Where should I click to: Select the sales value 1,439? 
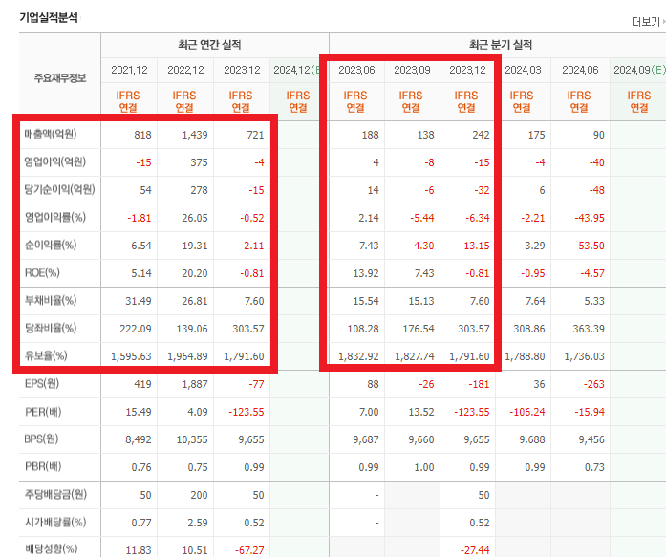click(195, 135)
